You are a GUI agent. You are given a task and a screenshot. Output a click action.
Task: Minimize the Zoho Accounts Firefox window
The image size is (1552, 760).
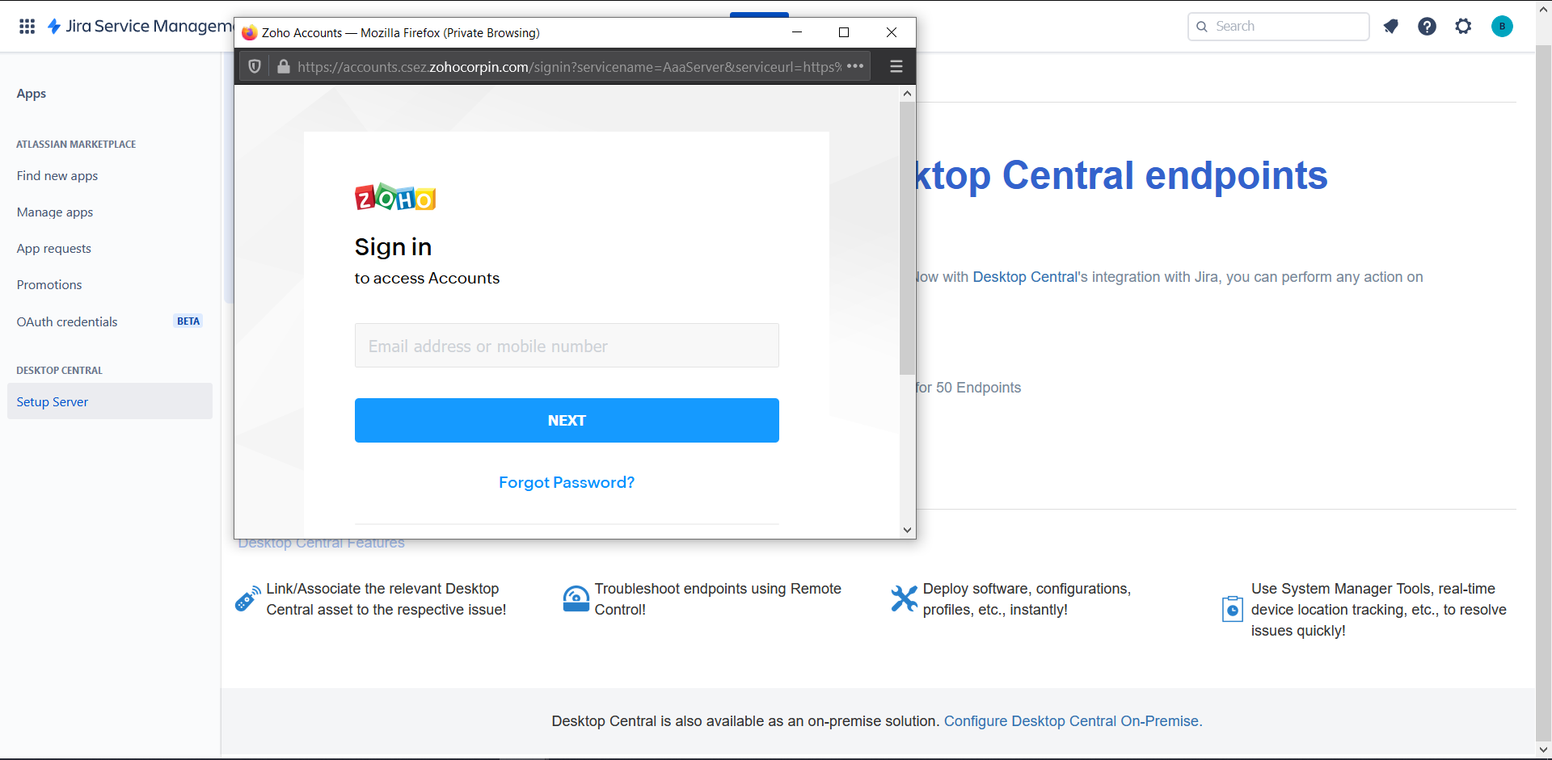tap(797, 32)
